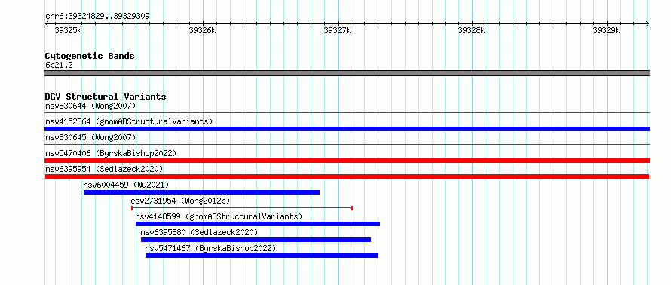Click the 39329k ruler tick label
The image size is (671, 285).
pos(606,30)
